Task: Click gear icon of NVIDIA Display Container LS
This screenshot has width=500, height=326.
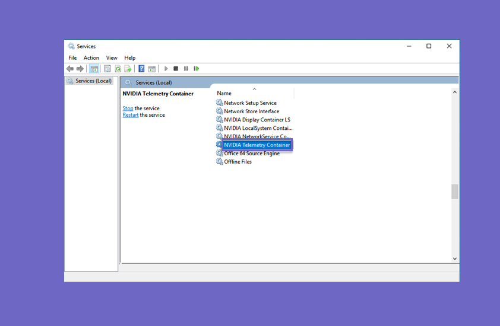Action: 219,119
